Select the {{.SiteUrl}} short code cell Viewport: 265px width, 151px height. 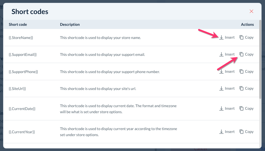click(18, 89)
